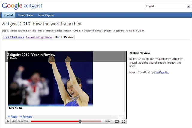Click the video progress bar scrubber handle
Viewport: 192px width, 128px height.
(80, 121)
